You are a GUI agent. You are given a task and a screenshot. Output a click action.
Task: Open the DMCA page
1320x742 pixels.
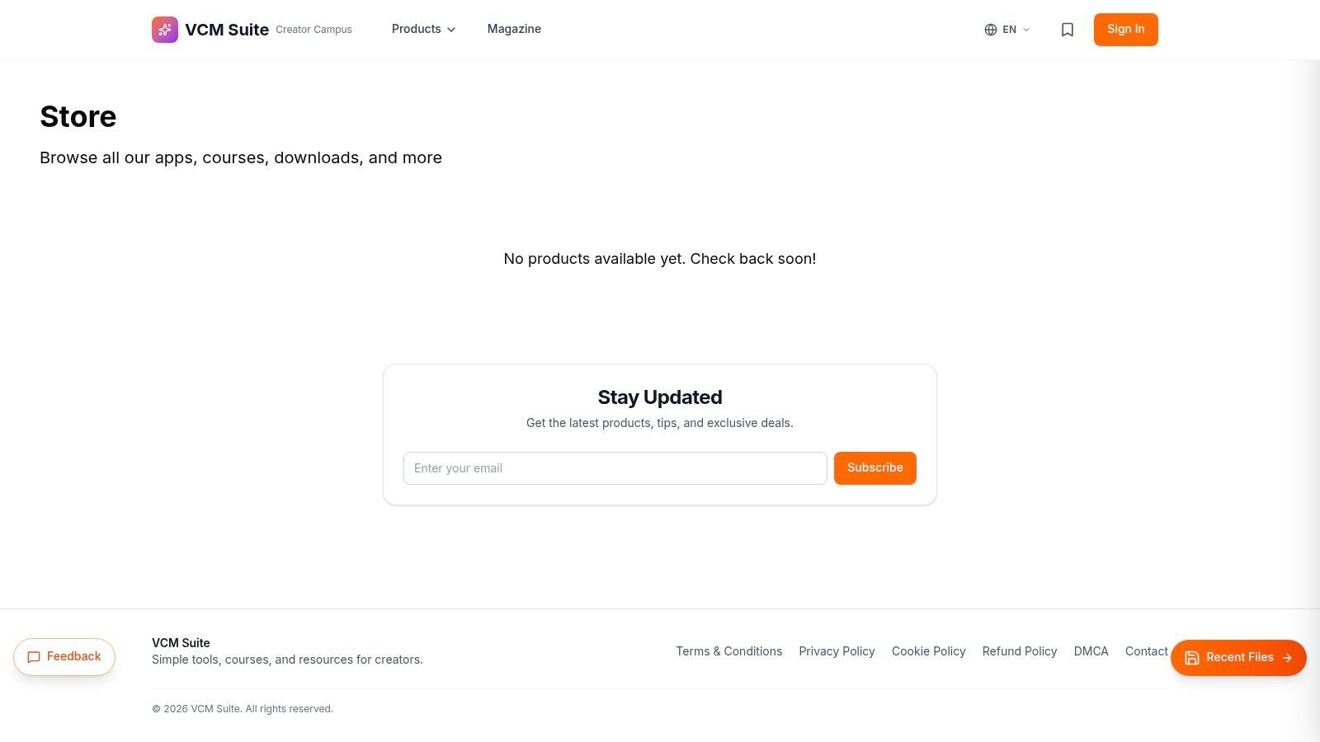click(x=1091, y=651)
